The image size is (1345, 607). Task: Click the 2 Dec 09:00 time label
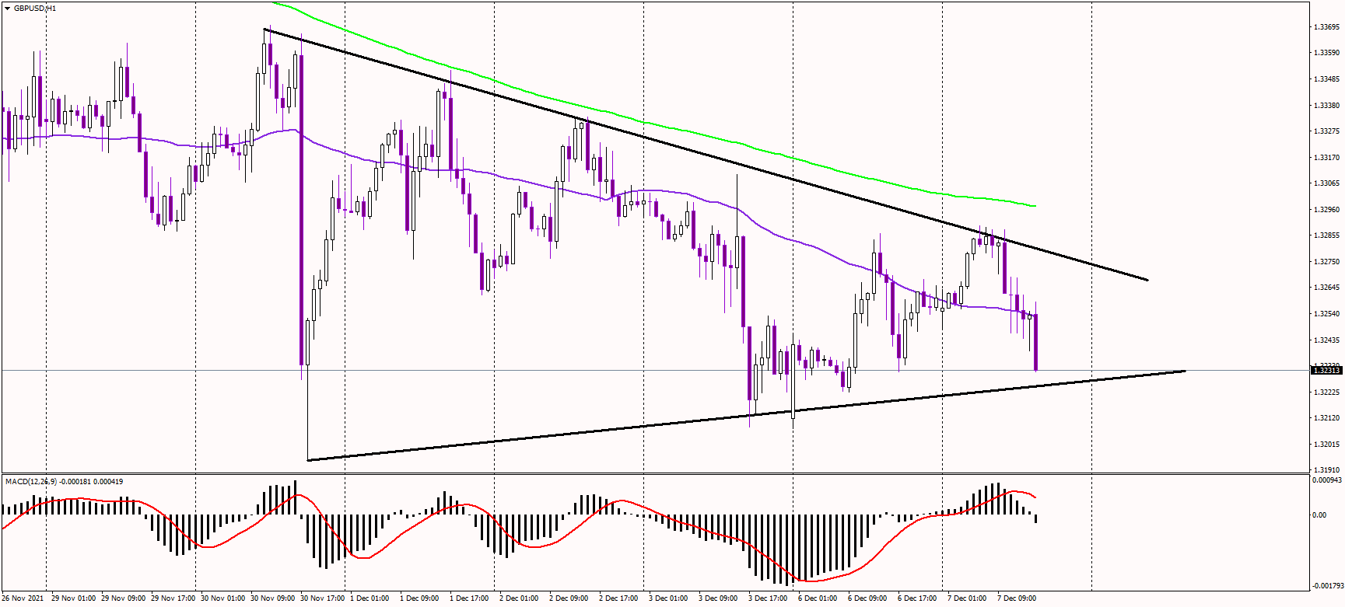569,598
